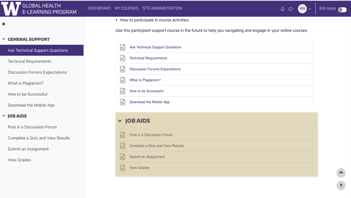Click the page icon beside How to be Successful

(x=123, y=91)
